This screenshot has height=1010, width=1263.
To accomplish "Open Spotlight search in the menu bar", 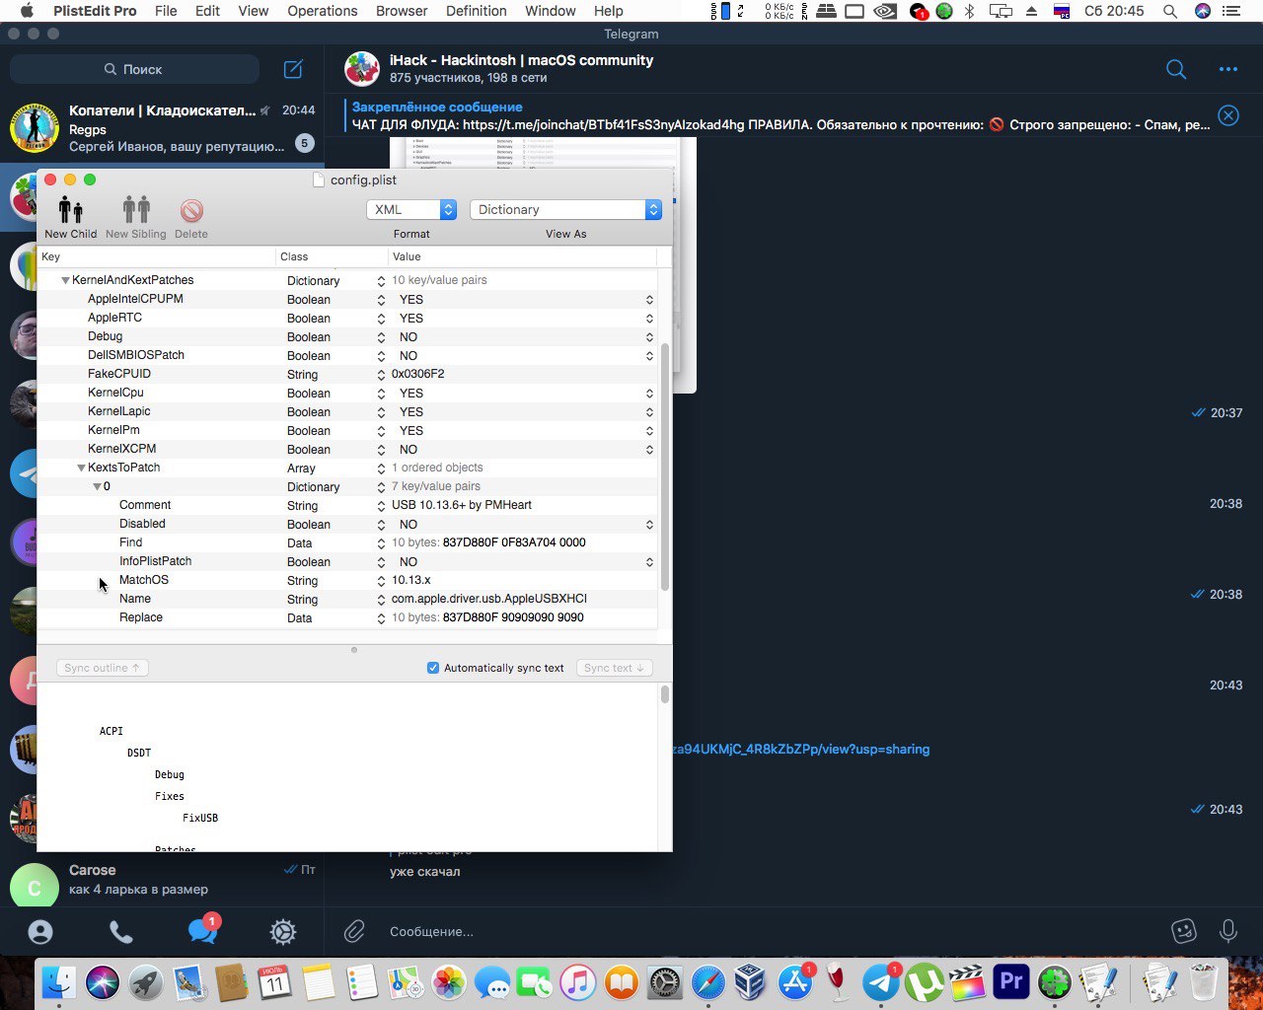I will [x=1169, y=11].
